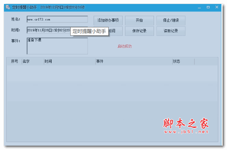227x150 pixels.
Task: Click the 启动成功 status text
Action: [125, 46]
